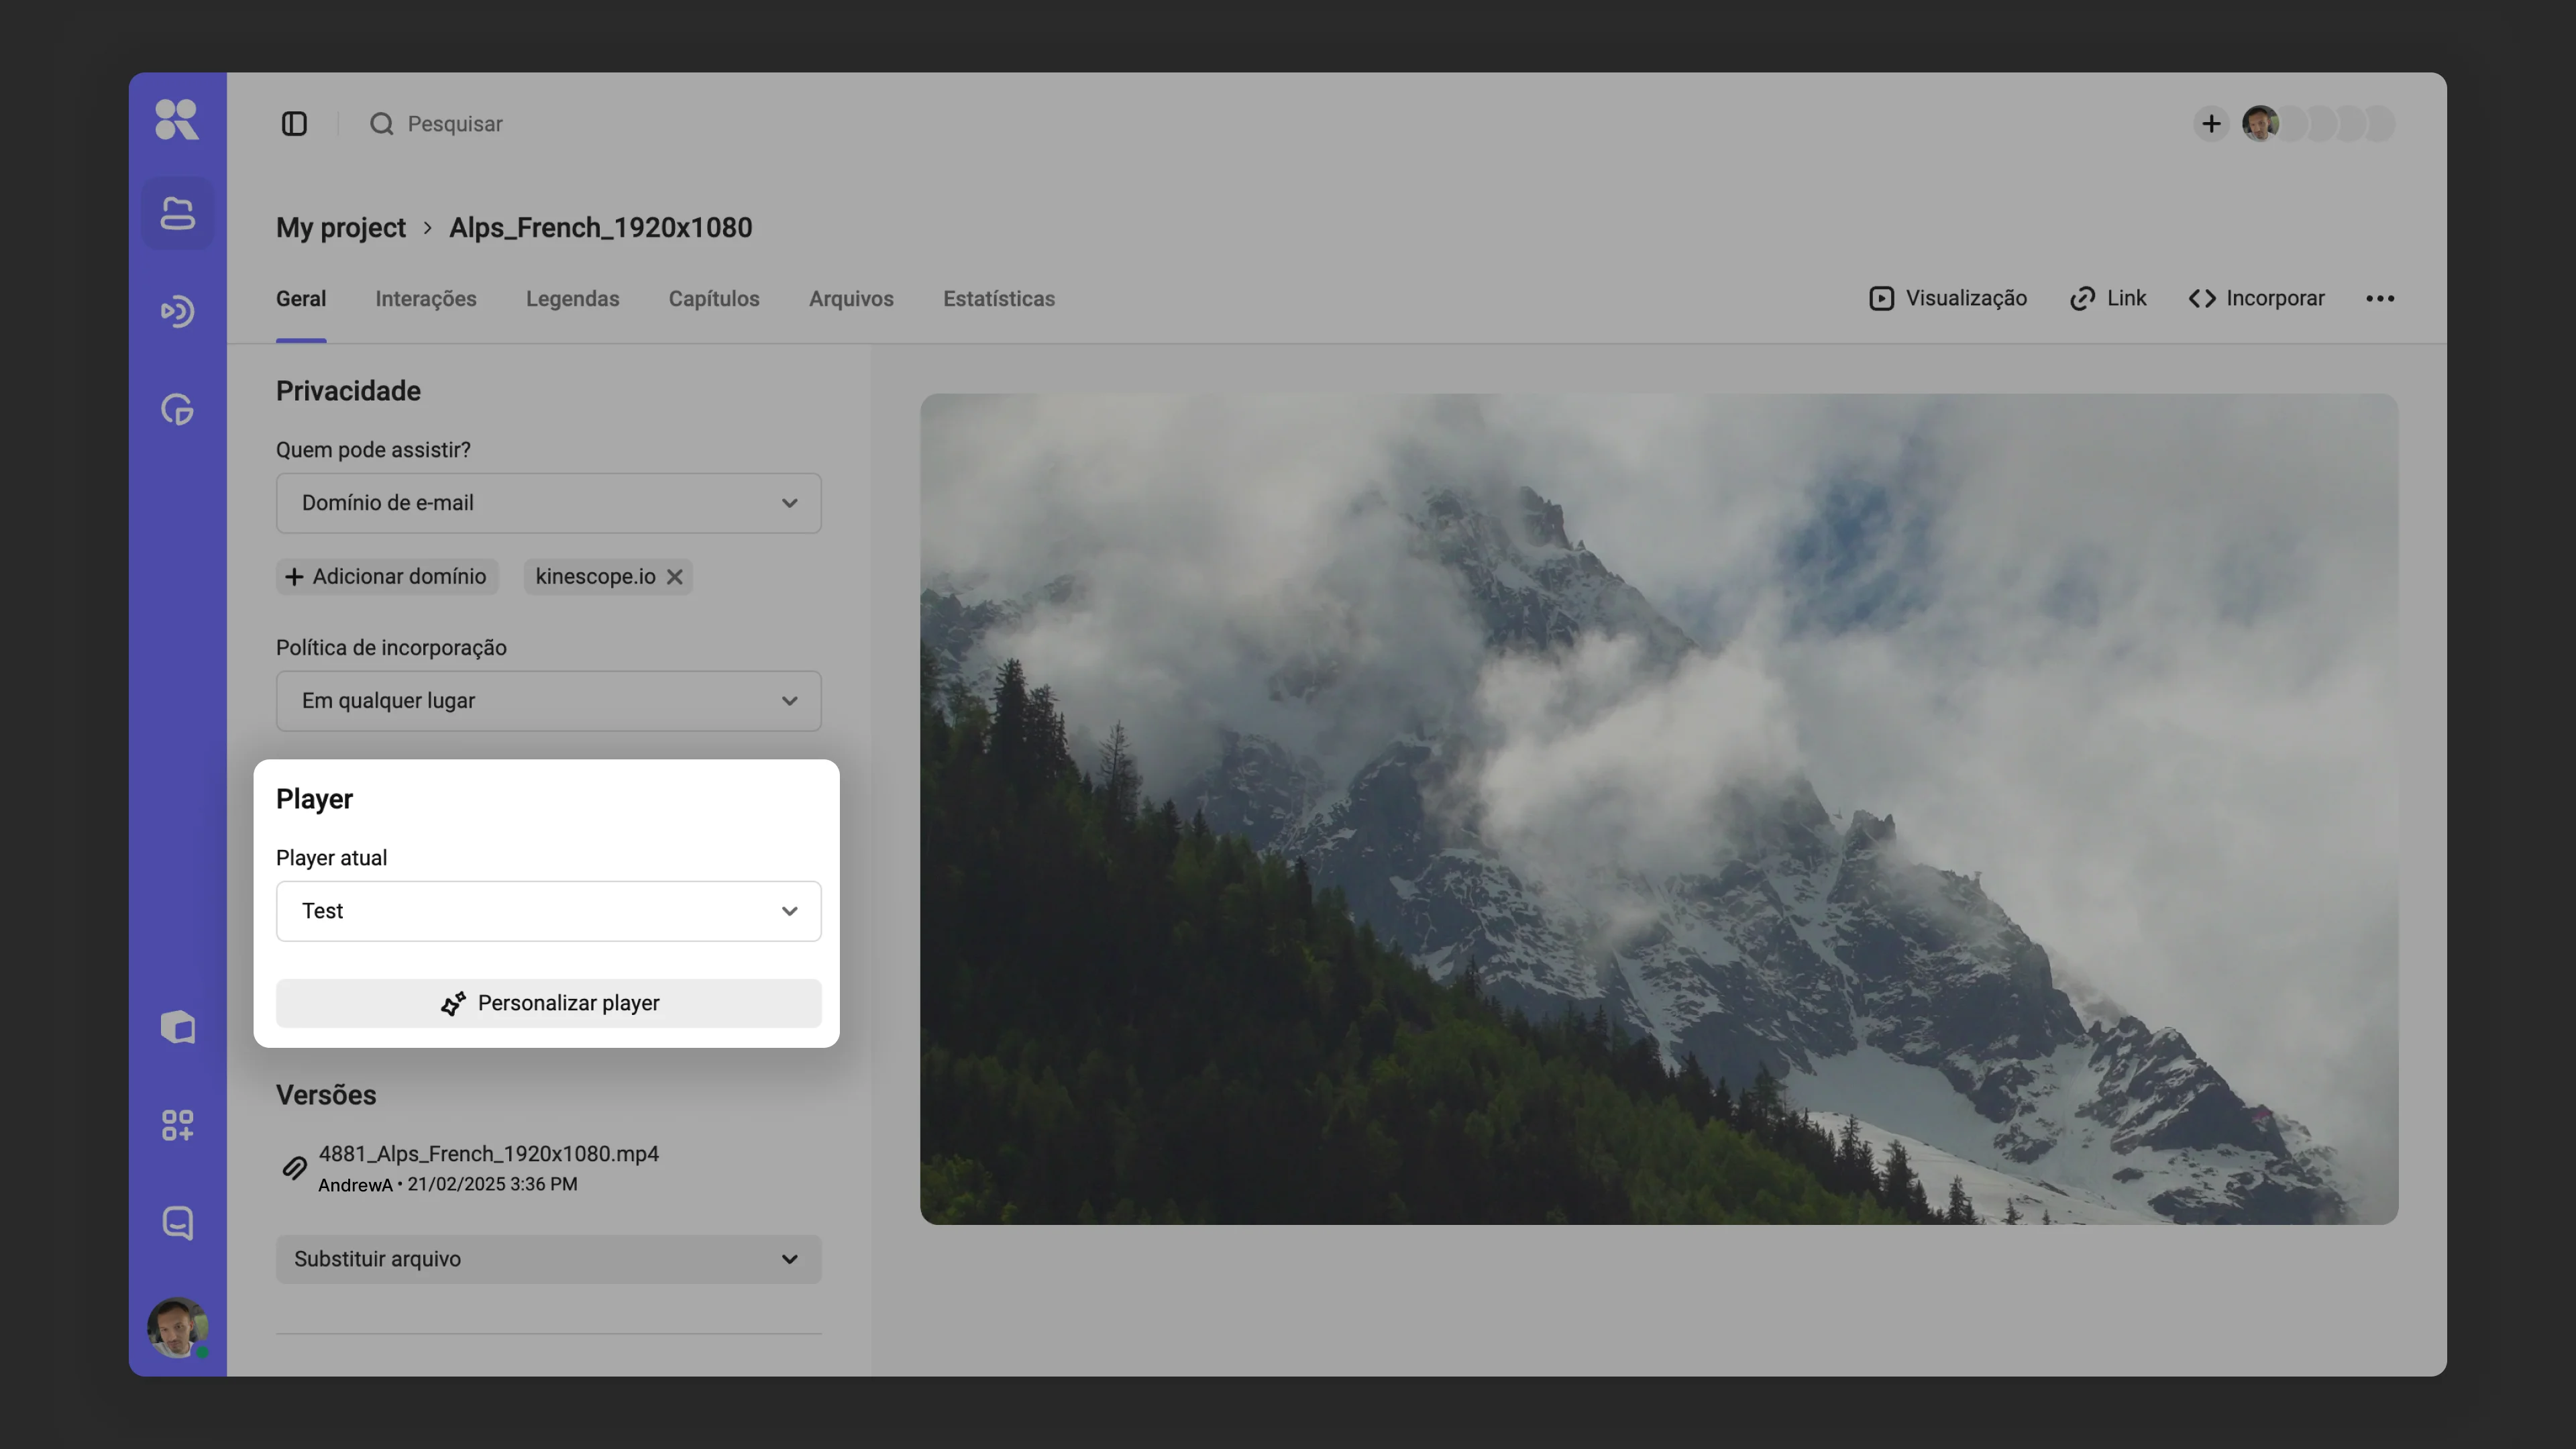The image size is (2576, 1449).
Task: Open the live streaming sidebar icon
Action: pyautogui.click(x=178, y=311)
